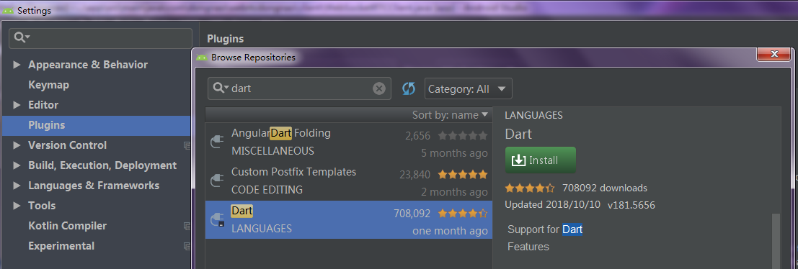Click the CODE EDITING category label
The image size is (798, 269).
(x=267, y=190)
